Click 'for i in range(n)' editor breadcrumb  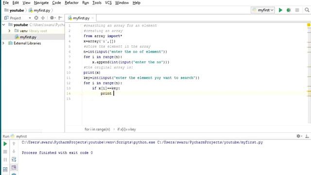click(x=97, y=129)
